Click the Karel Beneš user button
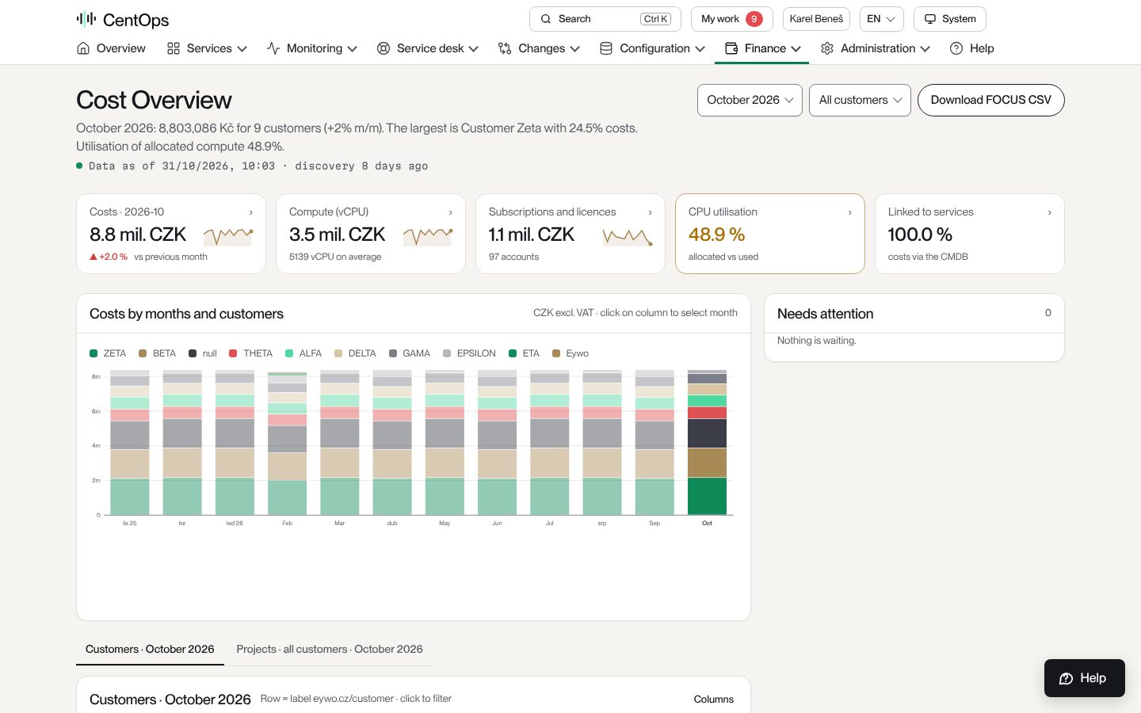The width and height of the screenshot is (1141, 713). pos(816,19)
